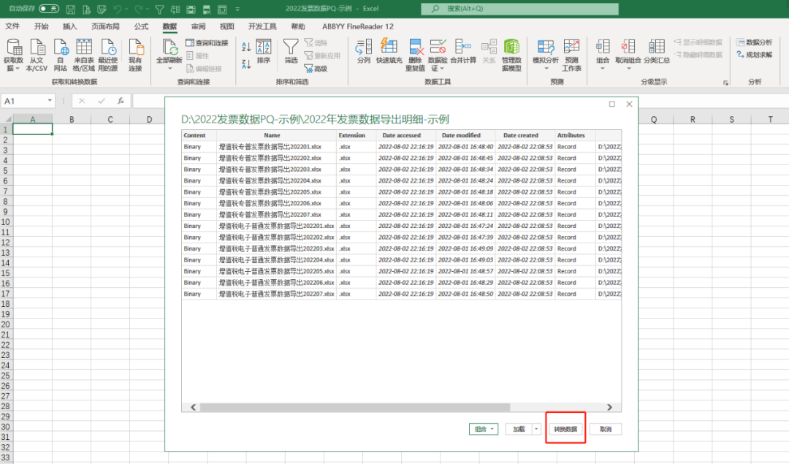
Task: Click the search box (搜索)
Action: 520,9
